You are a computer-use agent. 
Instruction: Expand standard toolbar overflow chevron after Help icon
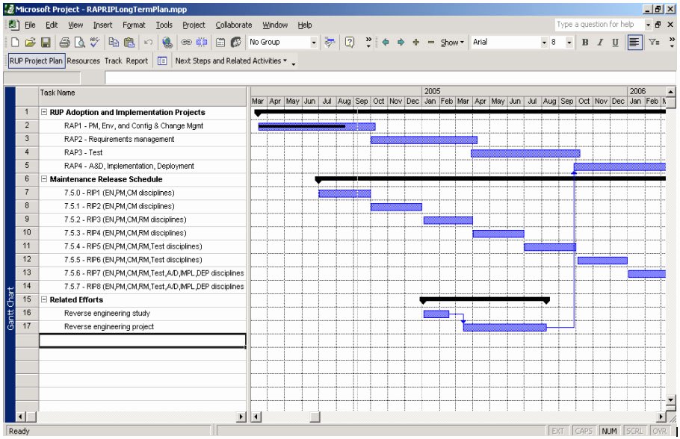click(368, 42)
